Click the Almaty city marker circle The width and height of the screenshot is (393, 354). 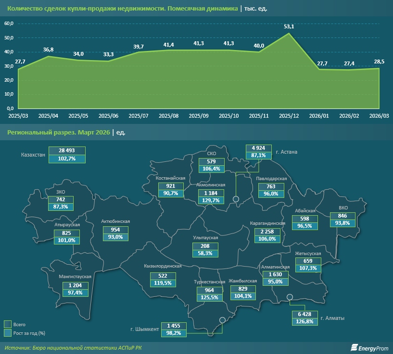[x=290, y=297]
